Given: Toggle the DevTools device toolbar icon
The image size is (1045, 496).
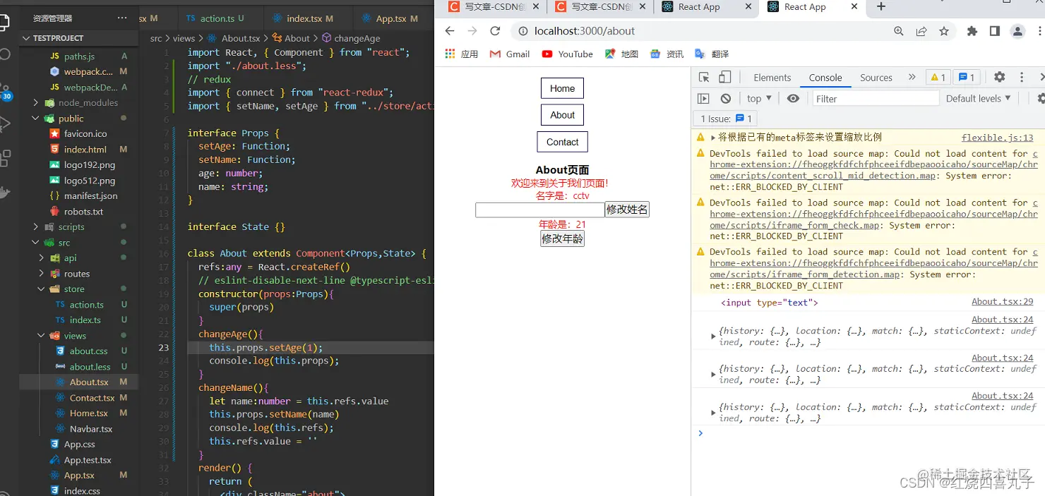Looking at the screenshot, I should tap(724, 78).
